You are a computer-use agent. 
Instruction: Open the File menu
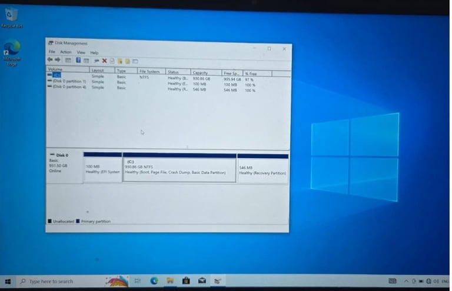click(52, 52)
